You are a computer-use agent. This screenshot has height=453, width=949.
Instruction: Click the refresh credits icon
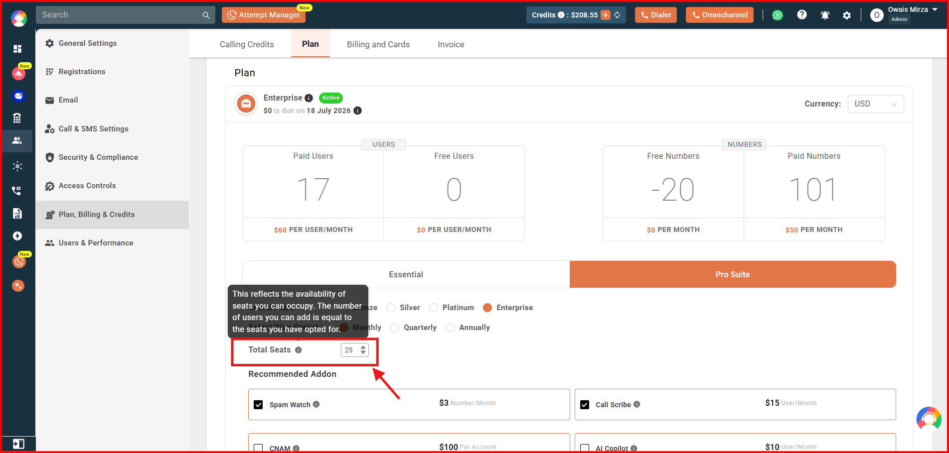(x=617, y=15)
